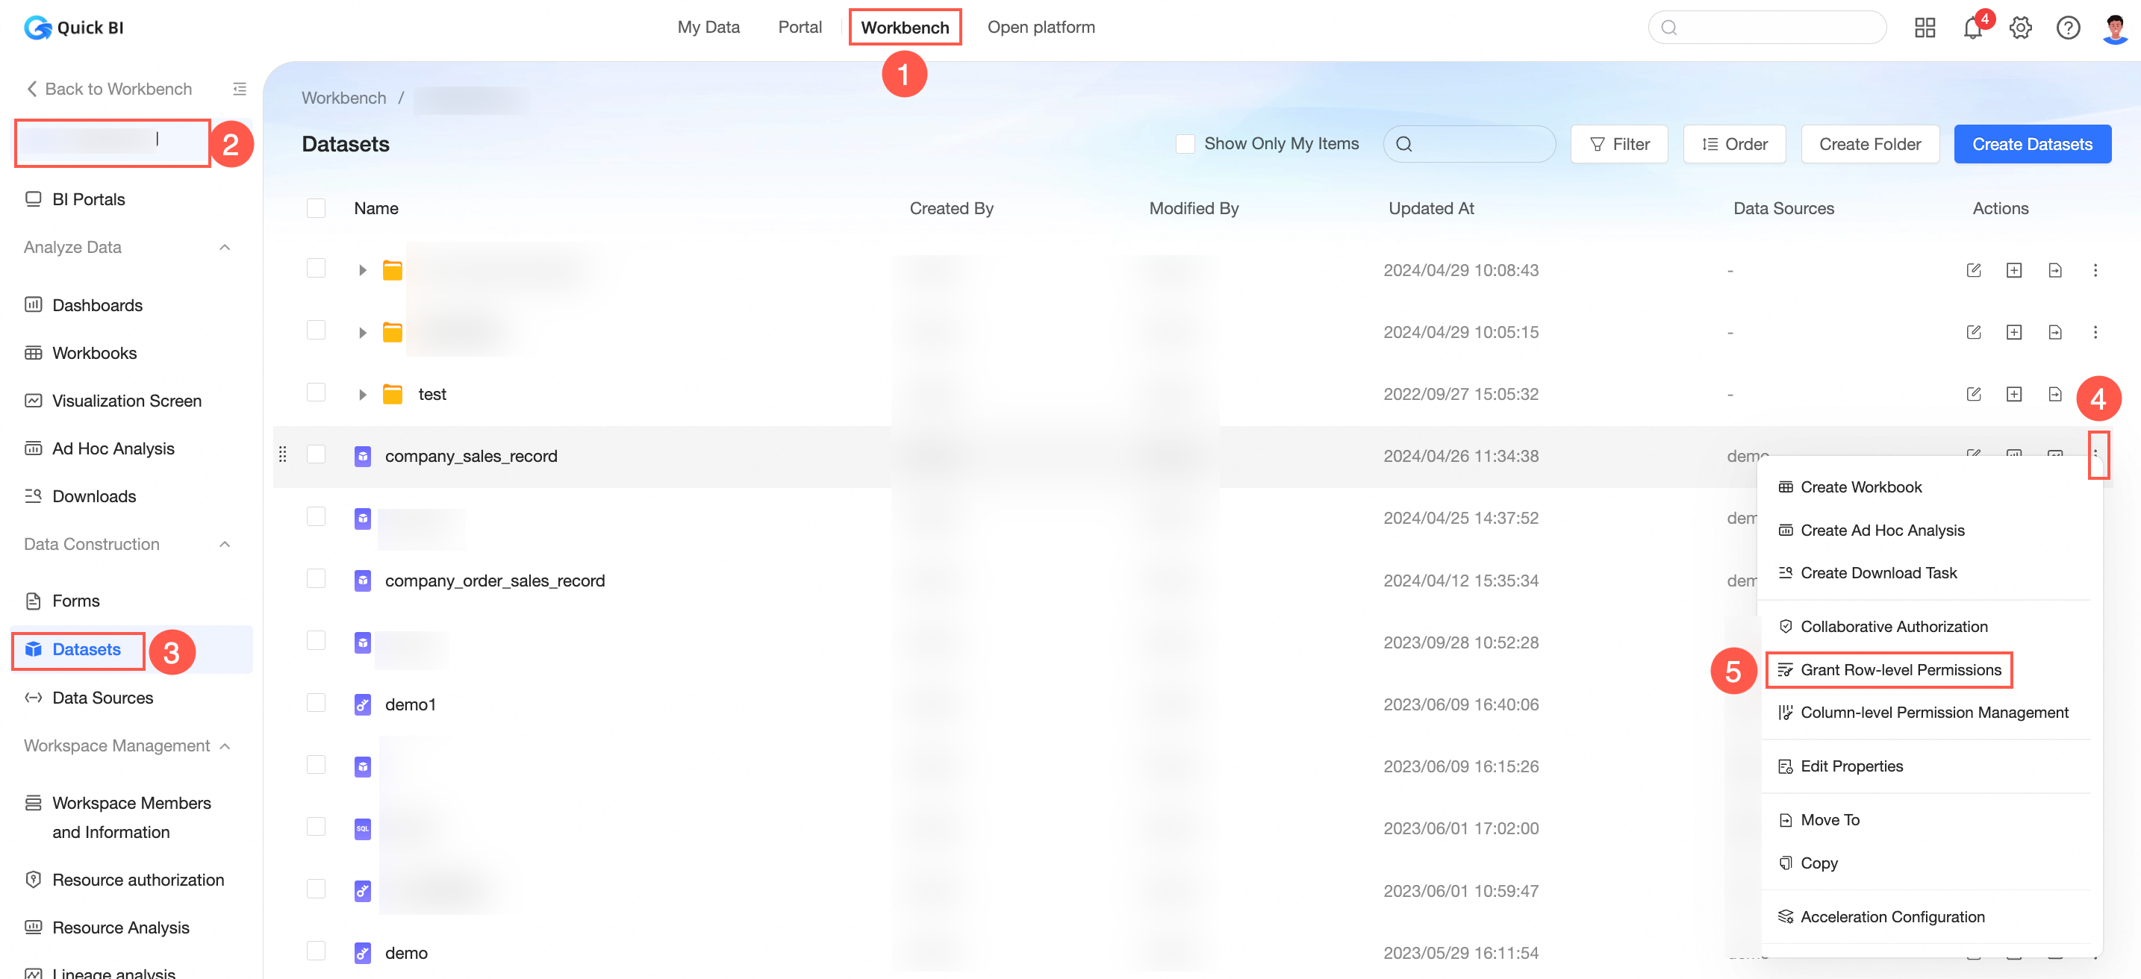Viewport: 2141px width, 979px height.
Task: Click the settings gear icon in header
Action: [2021, 28]
